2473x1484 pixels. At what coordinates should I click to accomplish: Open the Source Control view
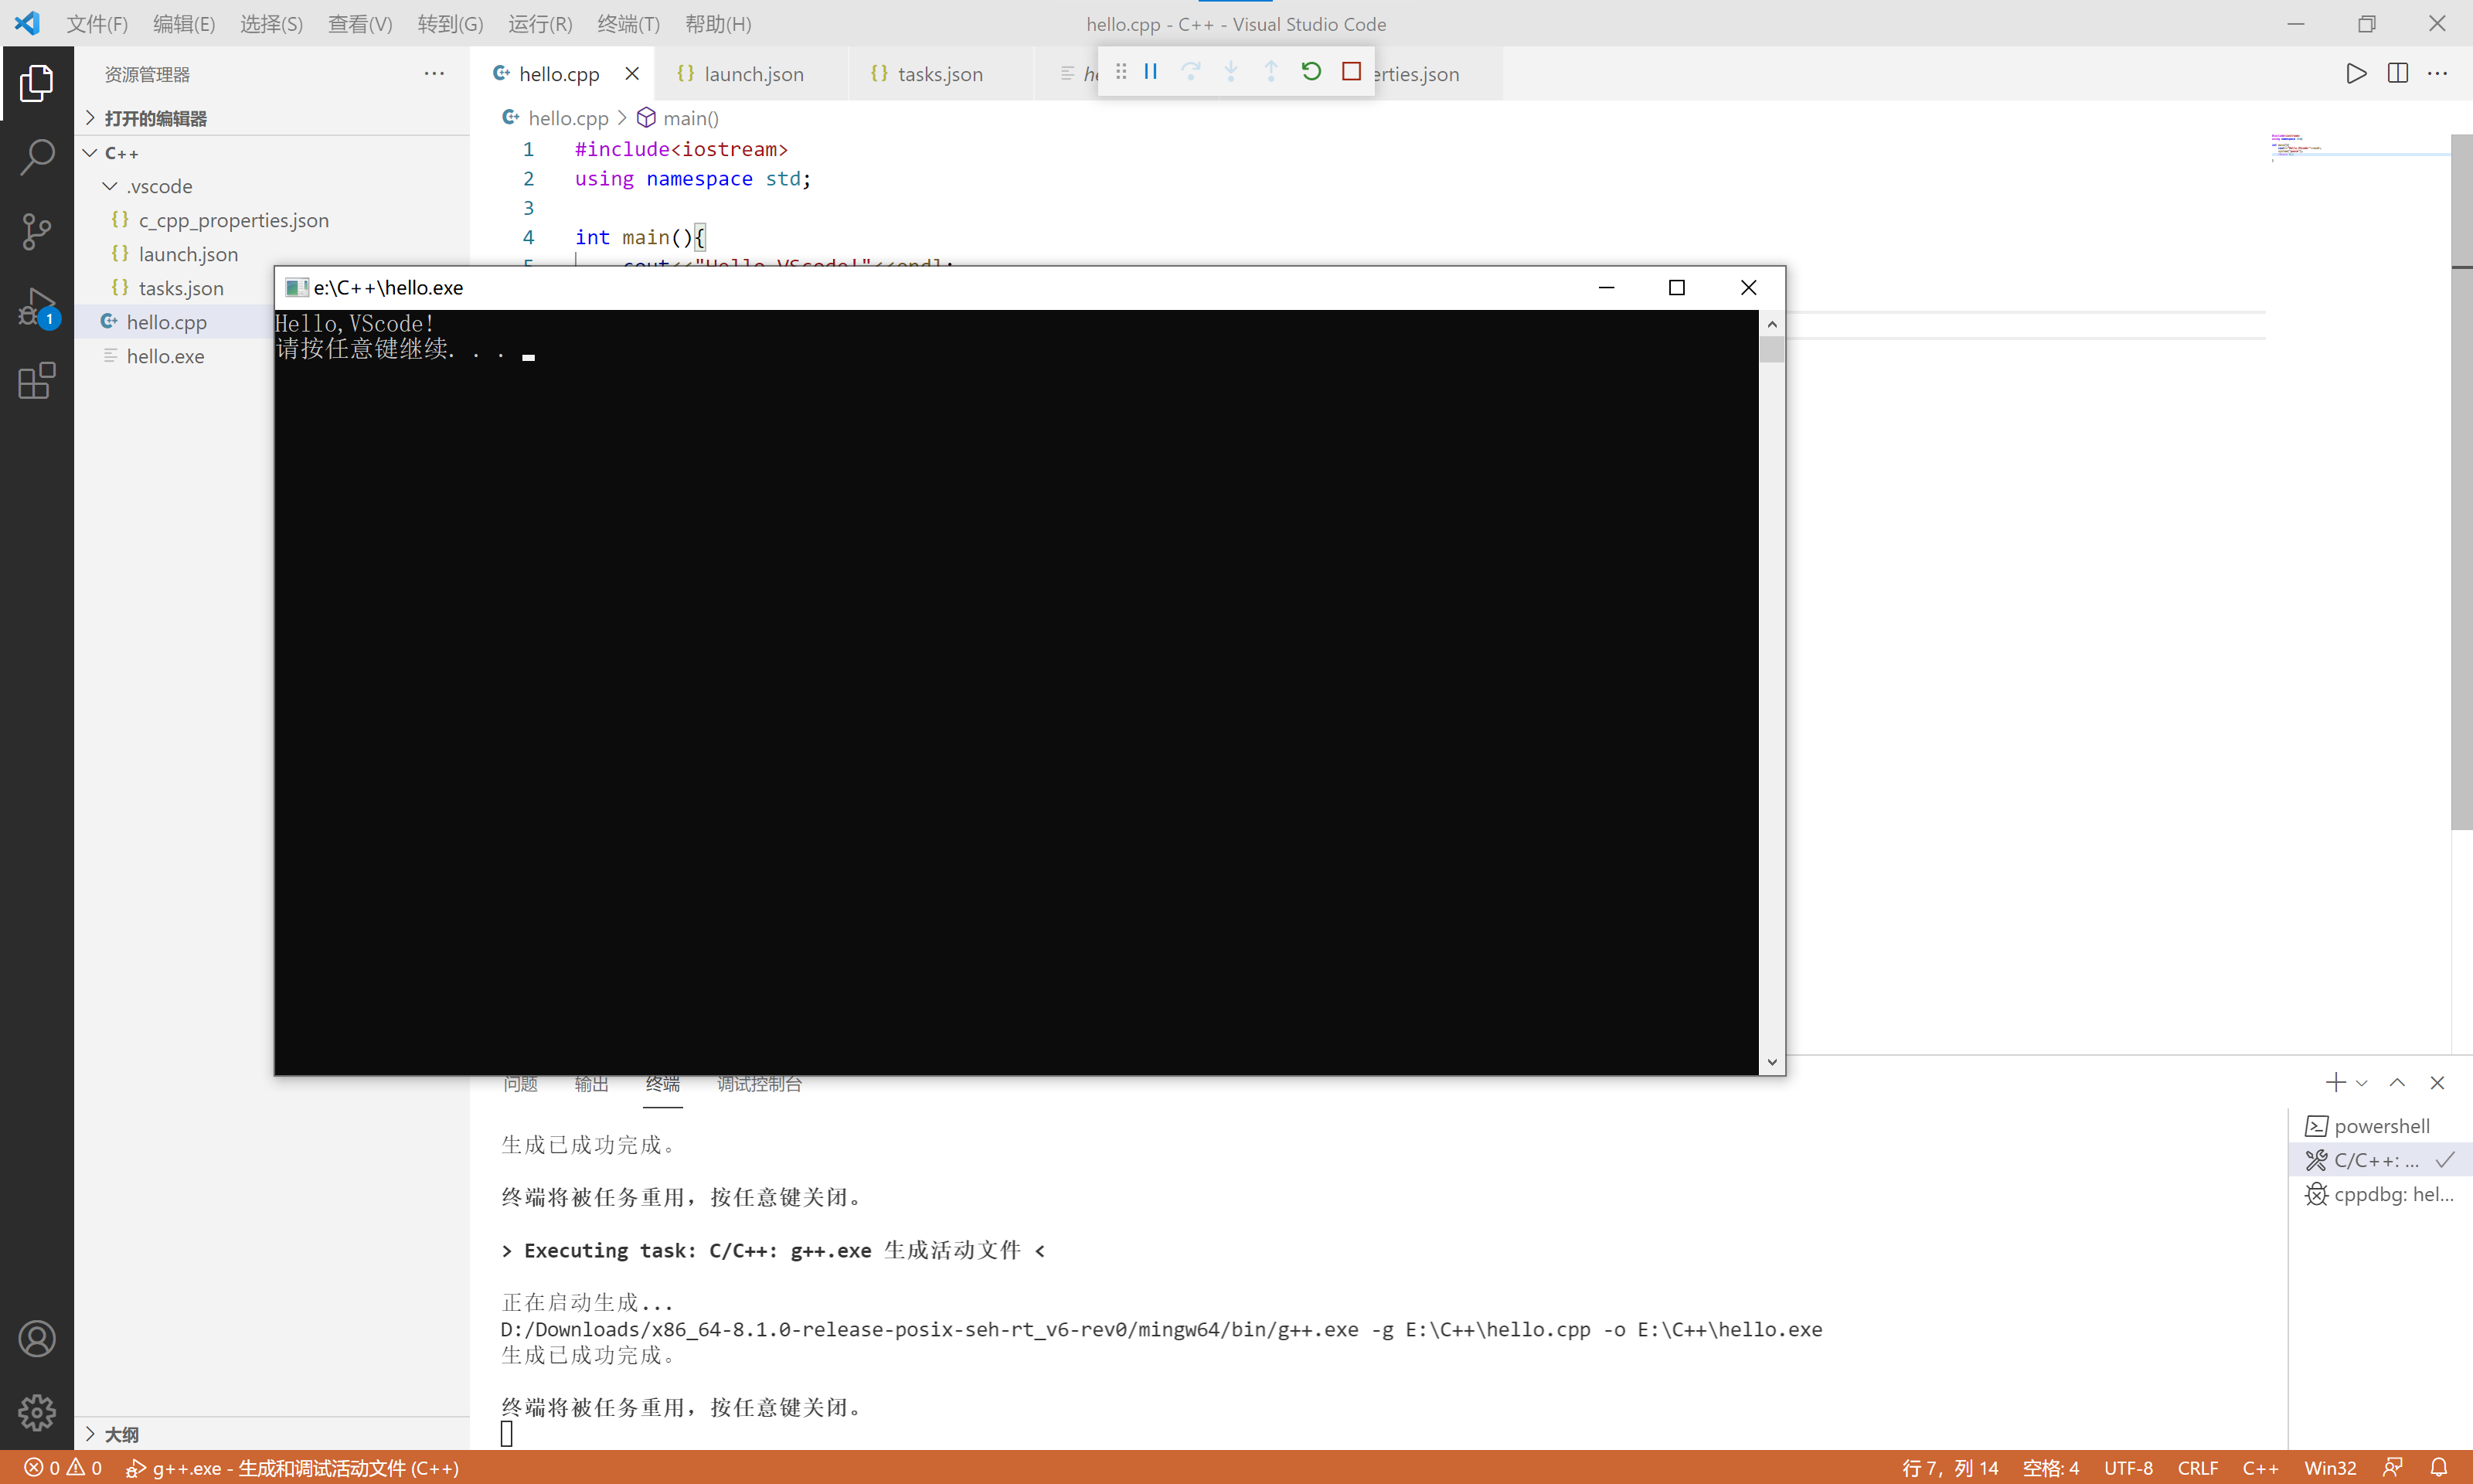coord(37,231)
